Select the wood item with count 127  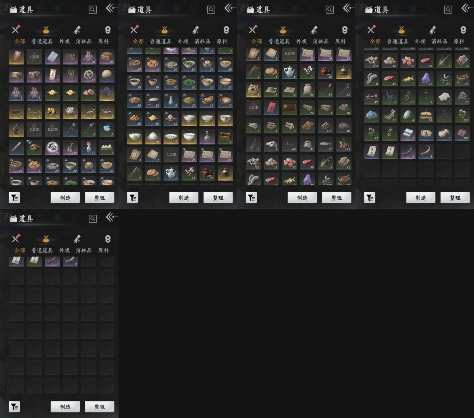[326, 127]
